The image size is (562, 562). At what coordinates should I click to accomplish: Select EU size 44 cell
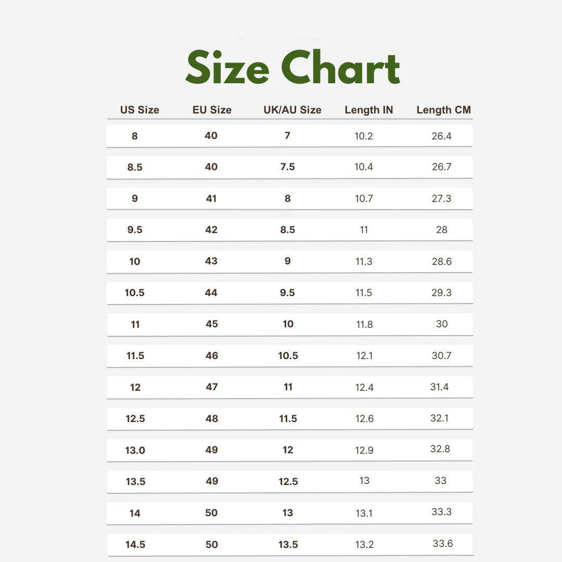click(x=211, y=292)
